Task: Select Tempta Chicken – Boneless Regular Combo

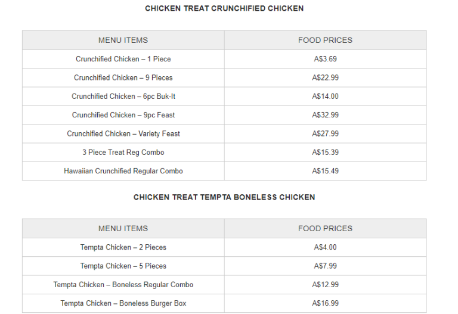Action: click(x=123, y=285)
